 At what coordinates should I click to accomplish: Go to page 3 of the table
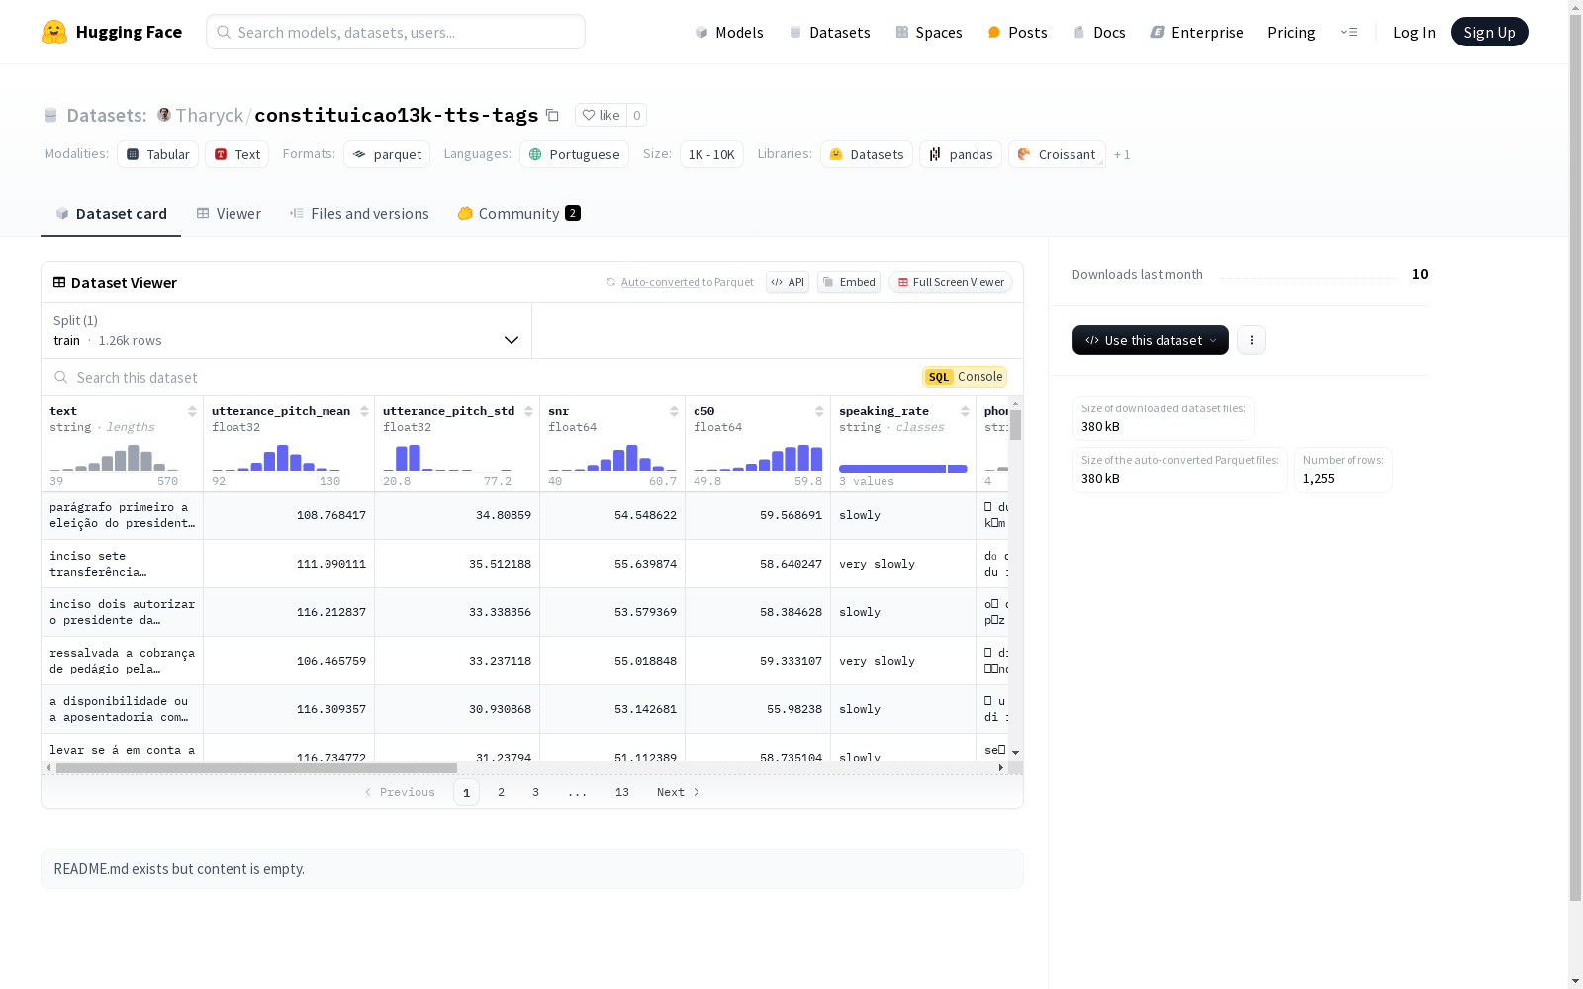tap(536, 792)
